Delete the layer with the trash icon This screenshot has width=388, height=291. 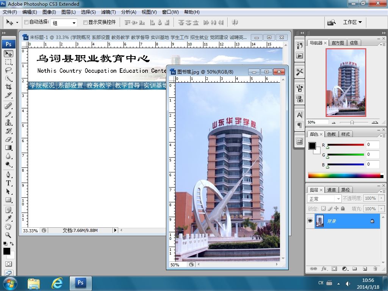(375, 269)
